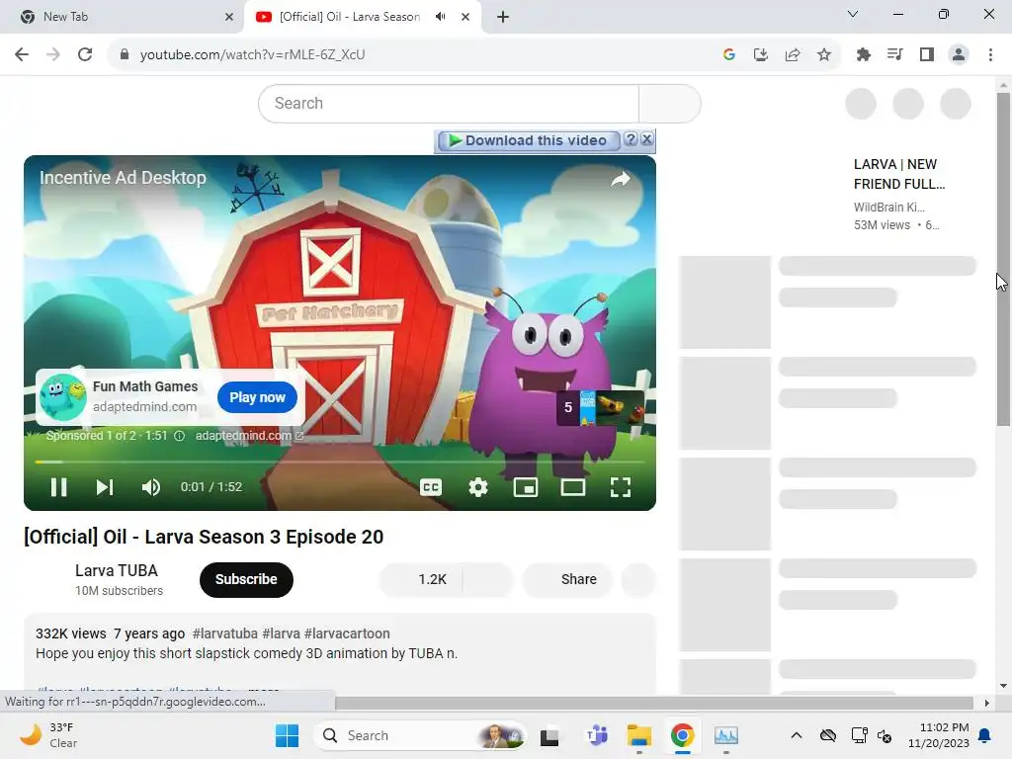View site information via lock icon
1012x759 pixels.
[124, 55]
